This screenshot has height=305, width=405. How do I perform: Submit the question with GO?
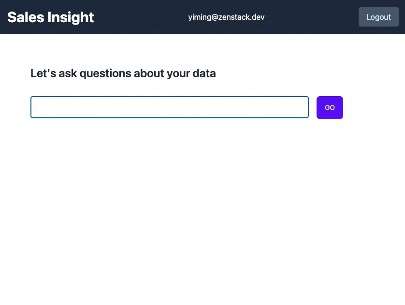(x=330, y=108)
